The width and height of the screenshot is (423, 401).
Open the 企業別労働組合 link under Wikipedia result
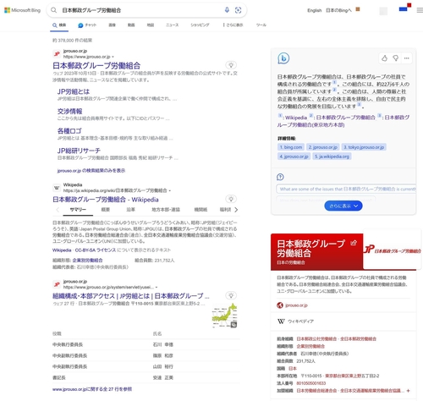[87, 261]
